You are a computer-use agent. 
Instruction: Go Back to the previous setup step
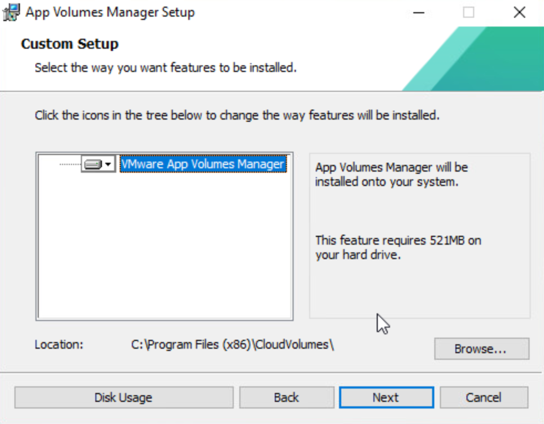(x=286, y=397)
